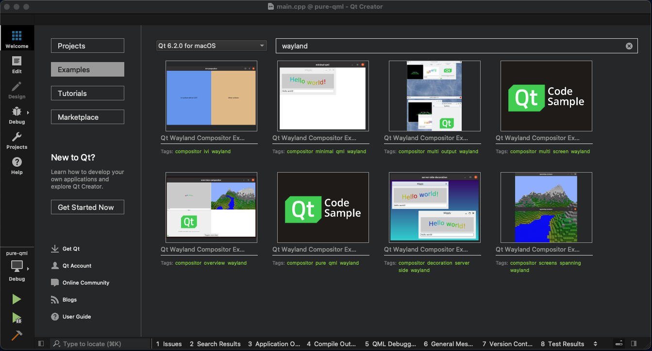Switch to Design mode

coord(17,90)
